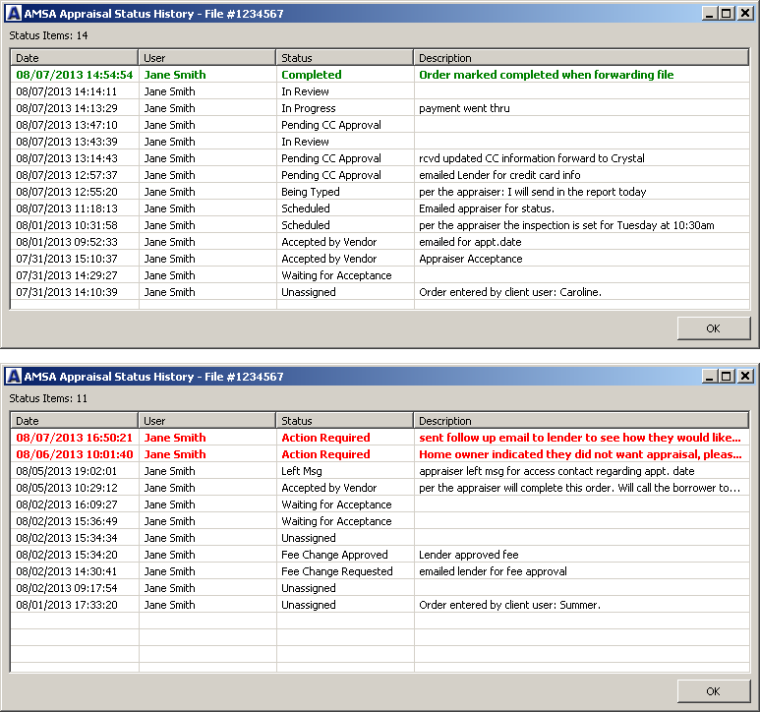The width and height of the screenshot is (760, 712).
Task: Select the 'Fee Change Requested' status cell
Action: (x=337, y=571)
